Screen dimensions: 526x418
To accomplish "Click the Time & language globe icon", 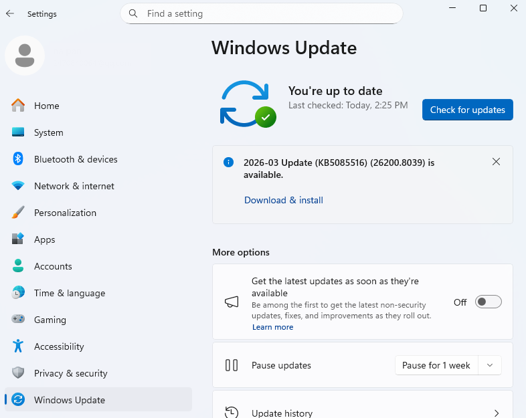I will pos(18,293).
